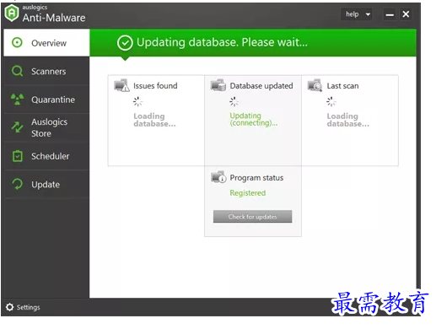Go to the Quarantine section
The image size is (436, 329).
(x=46, y=100)
